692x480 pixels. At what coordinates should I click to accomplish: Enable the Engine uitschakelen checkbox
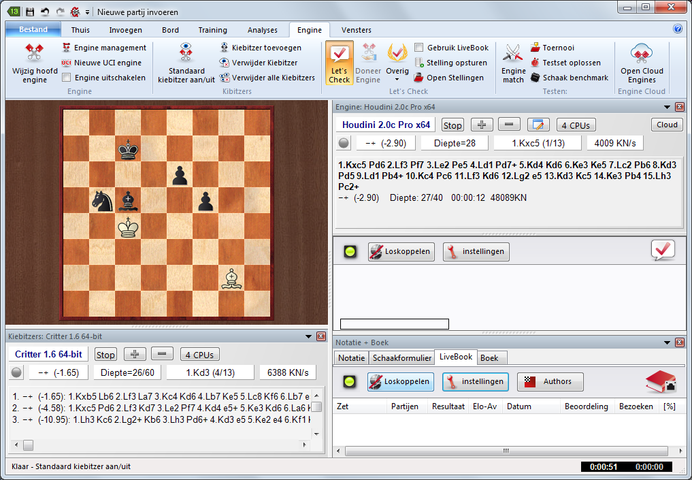(x=67, y=78)
